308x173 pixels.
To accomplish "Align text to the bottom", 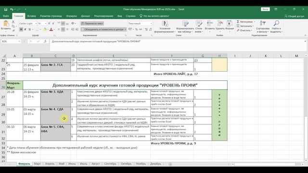I will pos(67,24).
